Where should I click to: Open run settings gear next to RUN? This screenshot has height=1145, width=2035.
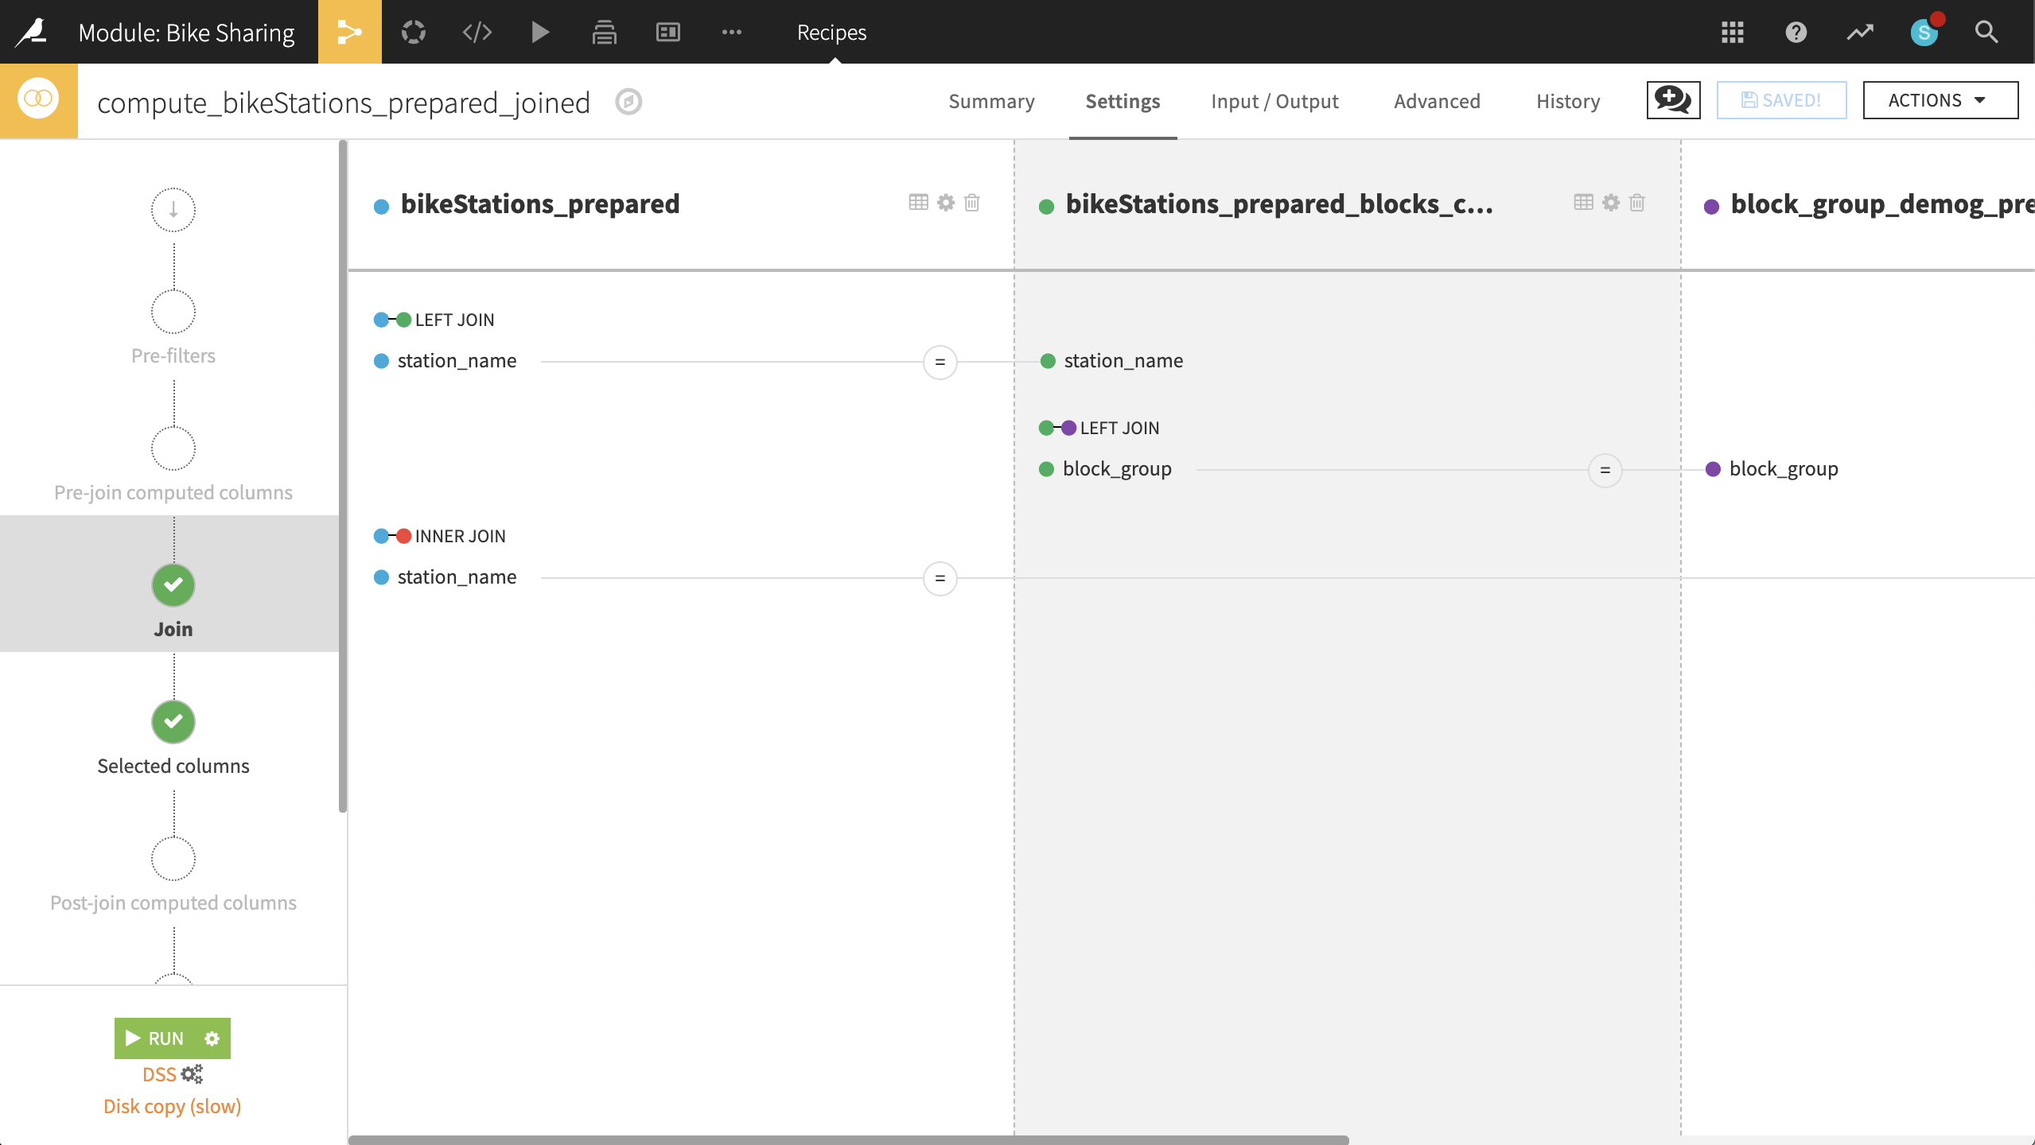coord(212,1038)
